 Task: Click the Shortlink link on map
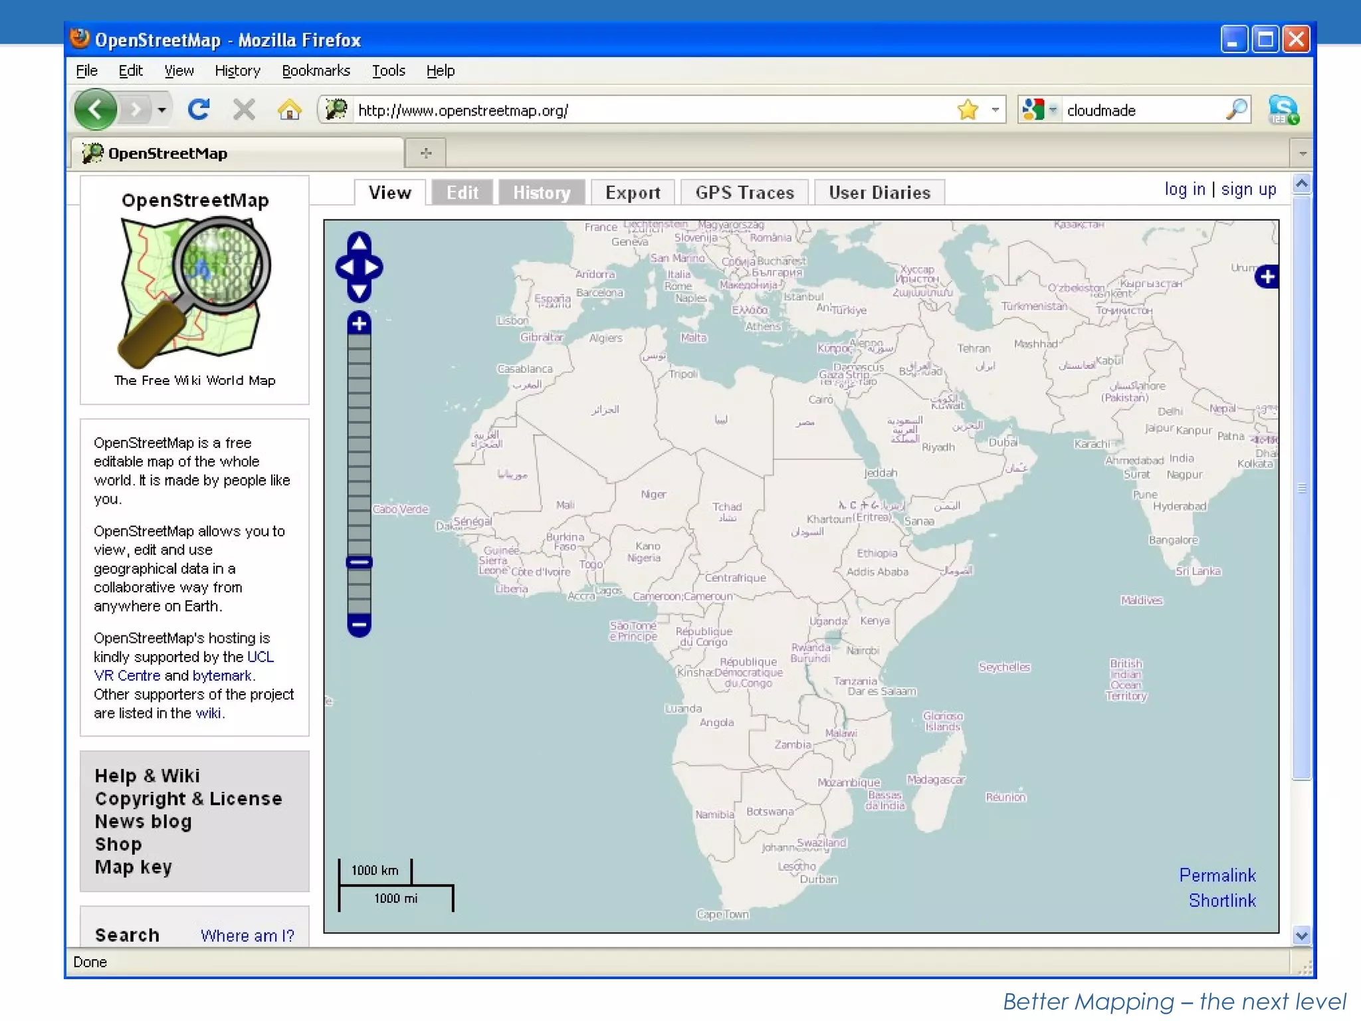click(x=1222, y=900)
